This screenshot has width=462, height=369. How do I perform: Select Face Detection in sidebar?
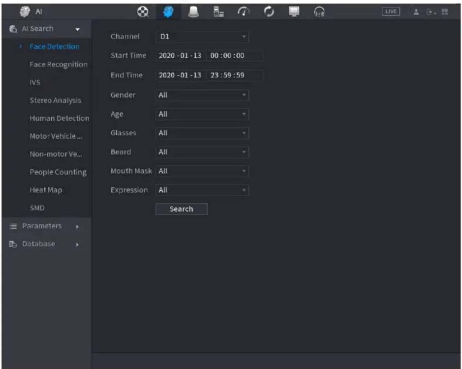coord(54,46)
